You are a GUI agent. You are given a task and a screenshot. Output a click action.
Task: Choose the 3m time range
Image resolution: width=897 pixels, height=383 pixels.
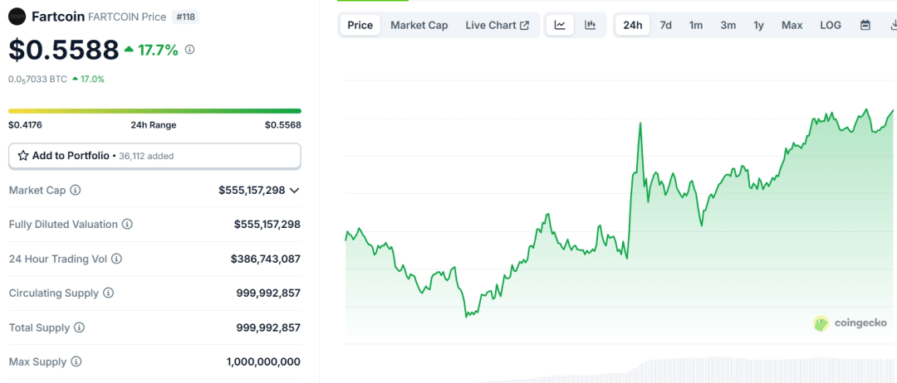click(x=728, y=25)
